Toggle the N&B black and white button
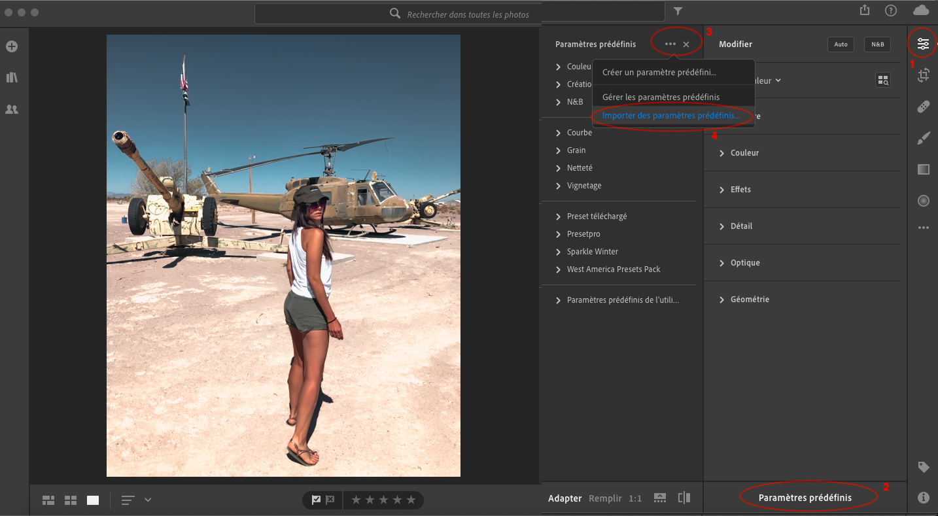This screenshot has width=938, height=516. pyautogui.click(x=877, y=44)
